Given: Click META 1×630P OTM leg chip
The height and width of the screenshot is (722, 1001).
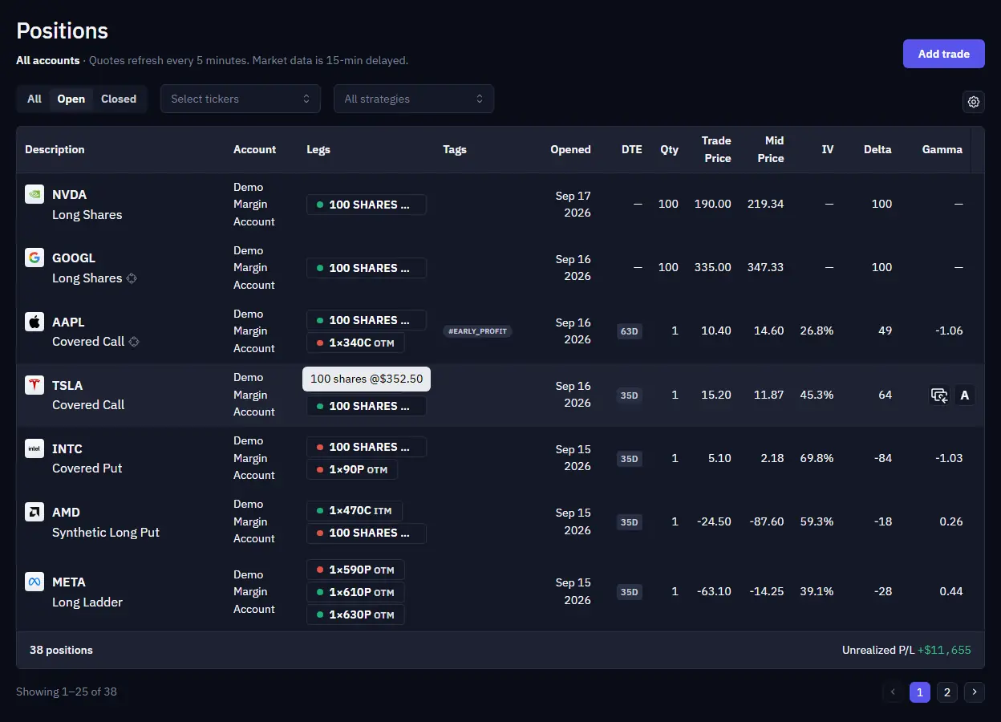Looking at the screenshot, I should [x=355, y=615].
